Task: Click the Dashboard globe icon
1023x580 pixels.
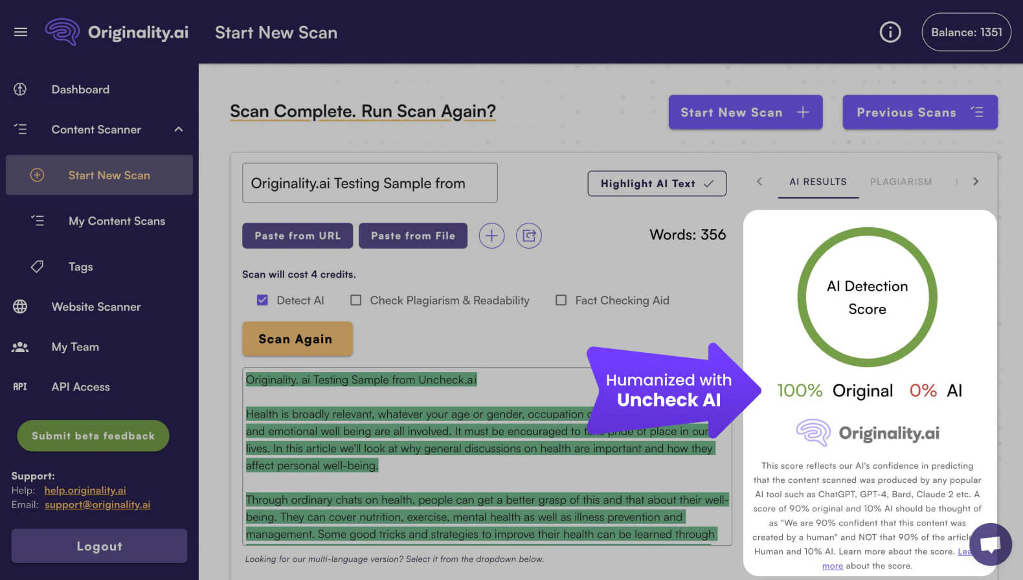Action: 20,89
